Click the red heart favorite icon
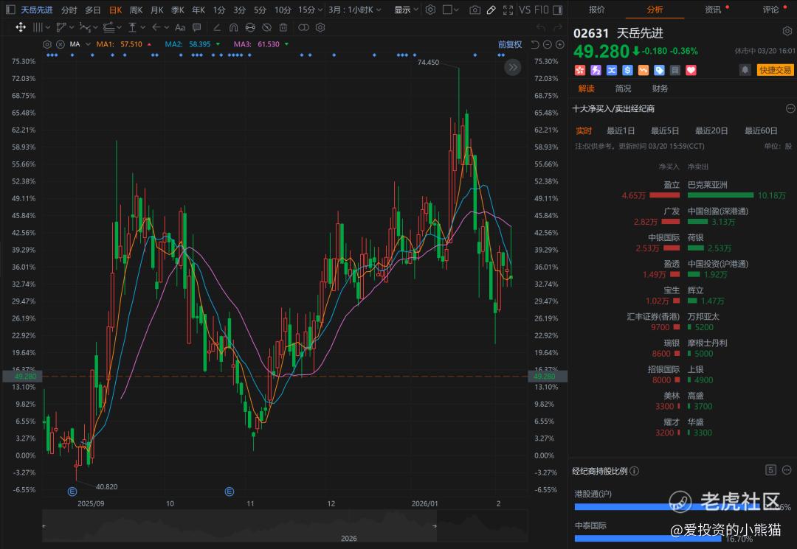The height and width of the screenshot is (549, 797). coord(691,70)
